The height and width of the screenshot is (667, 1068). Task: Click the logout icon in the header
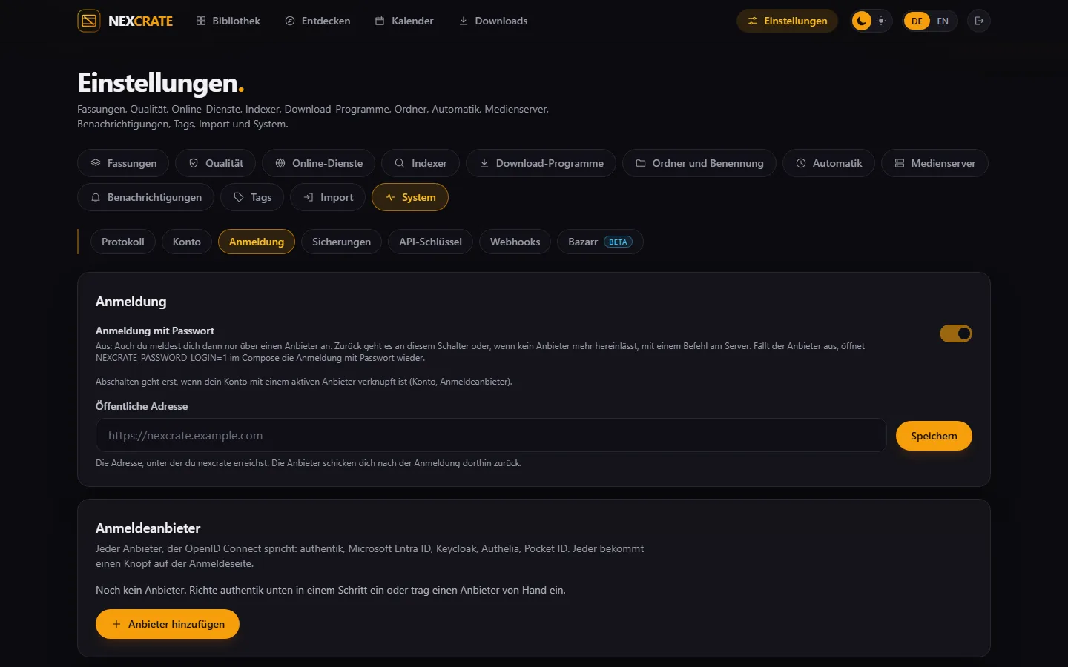pyautogui.click(x=979, y=21)
